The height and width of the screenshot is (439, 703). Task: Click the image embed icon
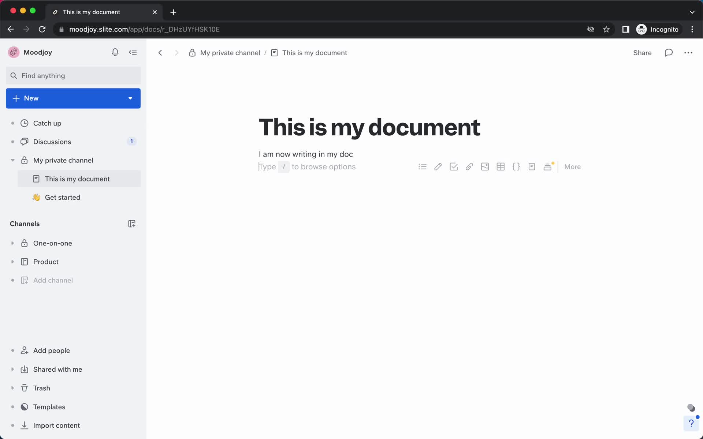(x=485, y=166)
